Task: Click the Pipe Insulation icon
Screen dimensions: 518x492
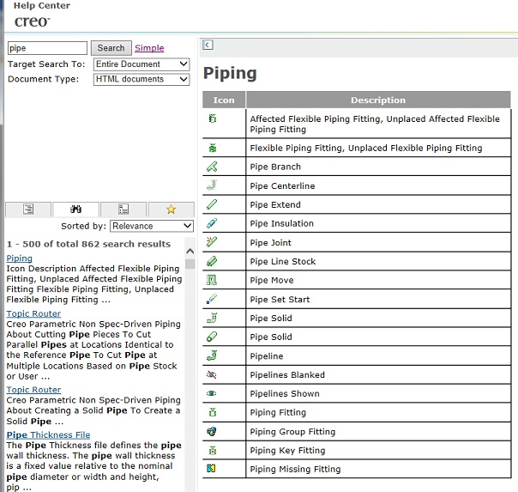Action: (212, 223)
